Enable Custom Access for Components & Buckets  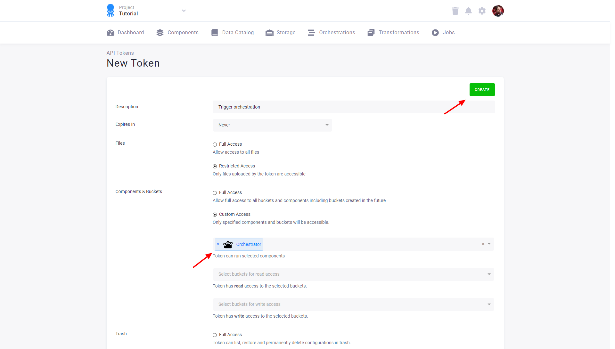pos(215,215)
